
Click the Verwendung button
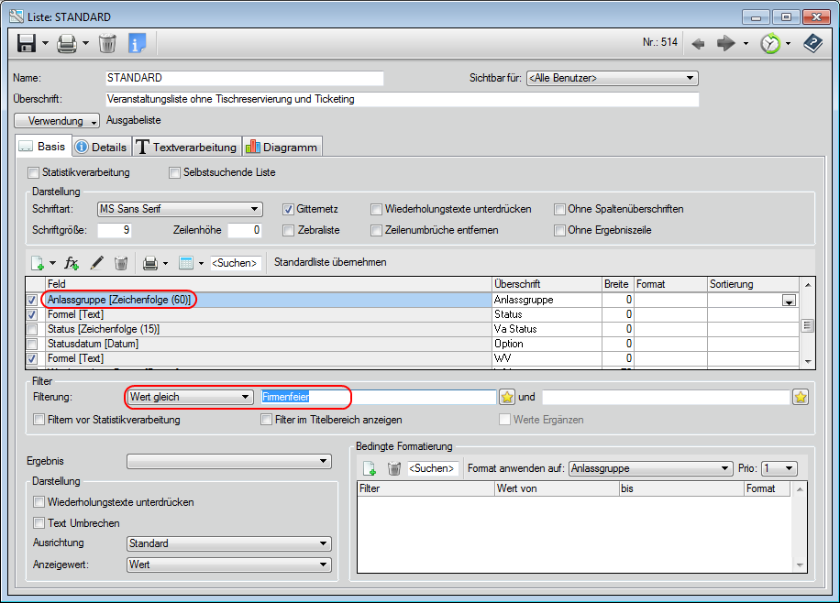(57, 120)
